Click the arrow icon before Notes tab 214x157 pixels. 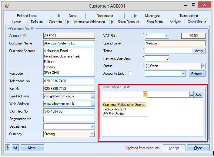(x=59, y=16)
